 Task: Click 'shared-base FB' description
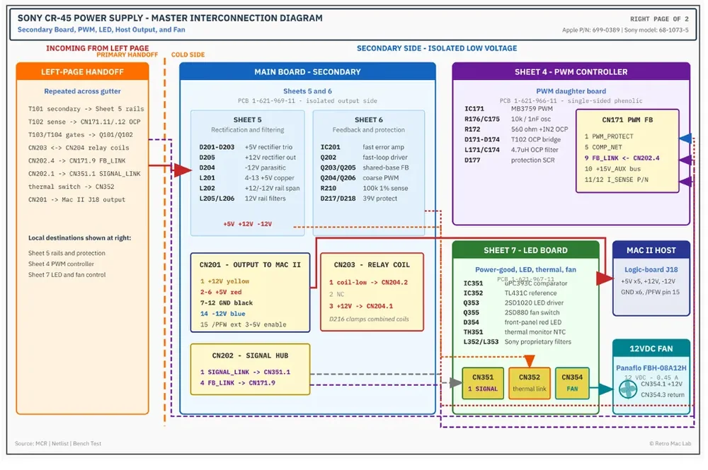tap(386, 168)
